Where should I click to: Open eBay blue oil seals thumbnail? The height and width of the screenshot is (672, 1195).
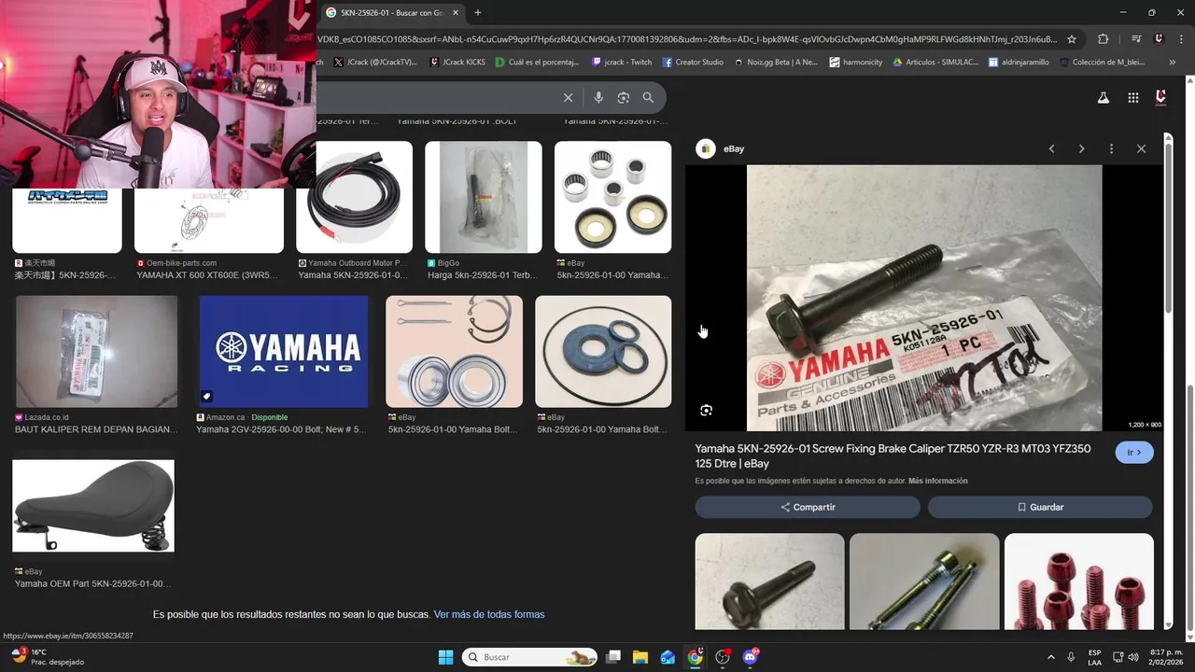603,352
